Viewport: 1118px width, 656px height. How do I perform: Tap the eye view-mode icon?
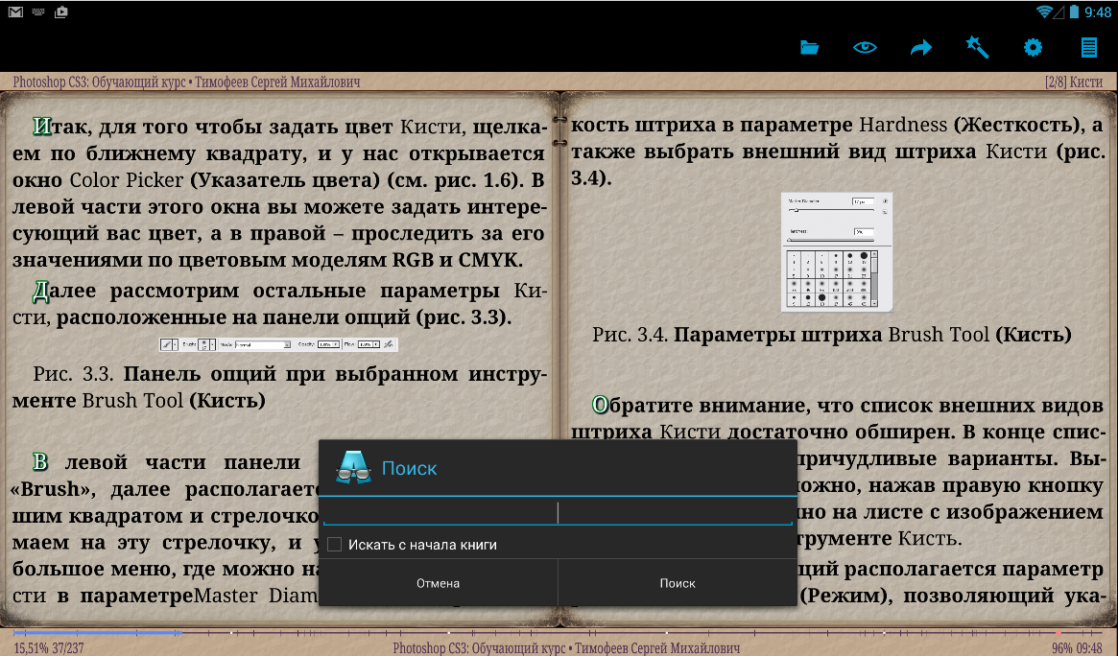(x=865, y=47)
